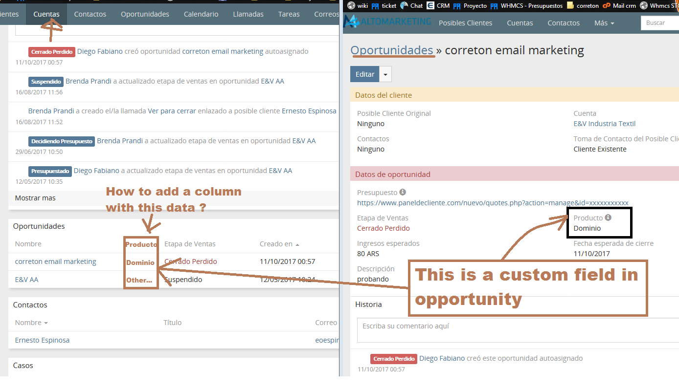Click the AltoMarketing logo in the right window
The height and width of the screenshot is (392, 679).
pos(387,22)
